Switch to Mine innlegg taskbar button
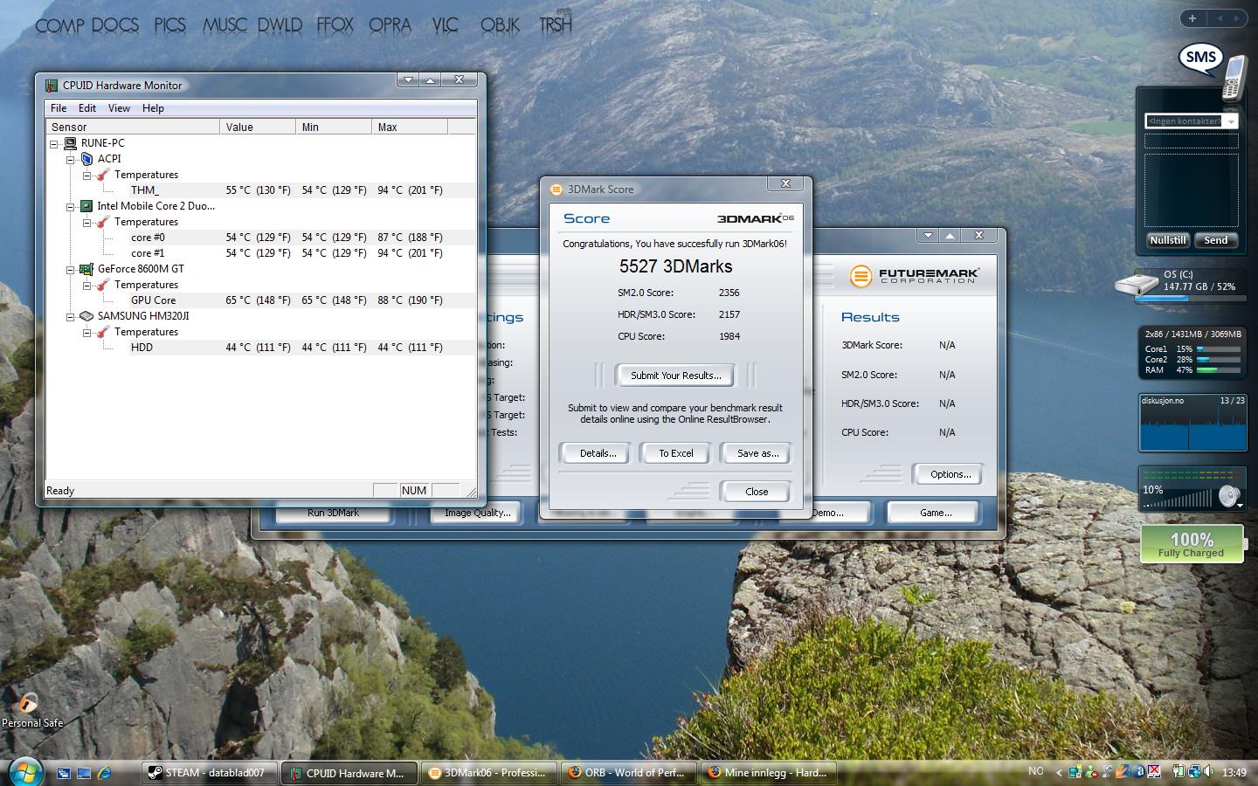The width and height of the screenshot is (1258, 786). [769, 772]
